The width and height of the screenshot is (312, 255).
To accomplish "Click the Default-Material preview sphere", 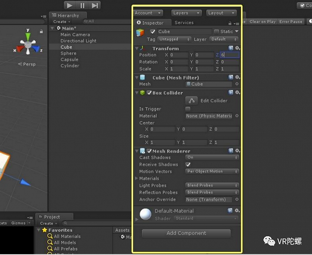I will (145, 214).
